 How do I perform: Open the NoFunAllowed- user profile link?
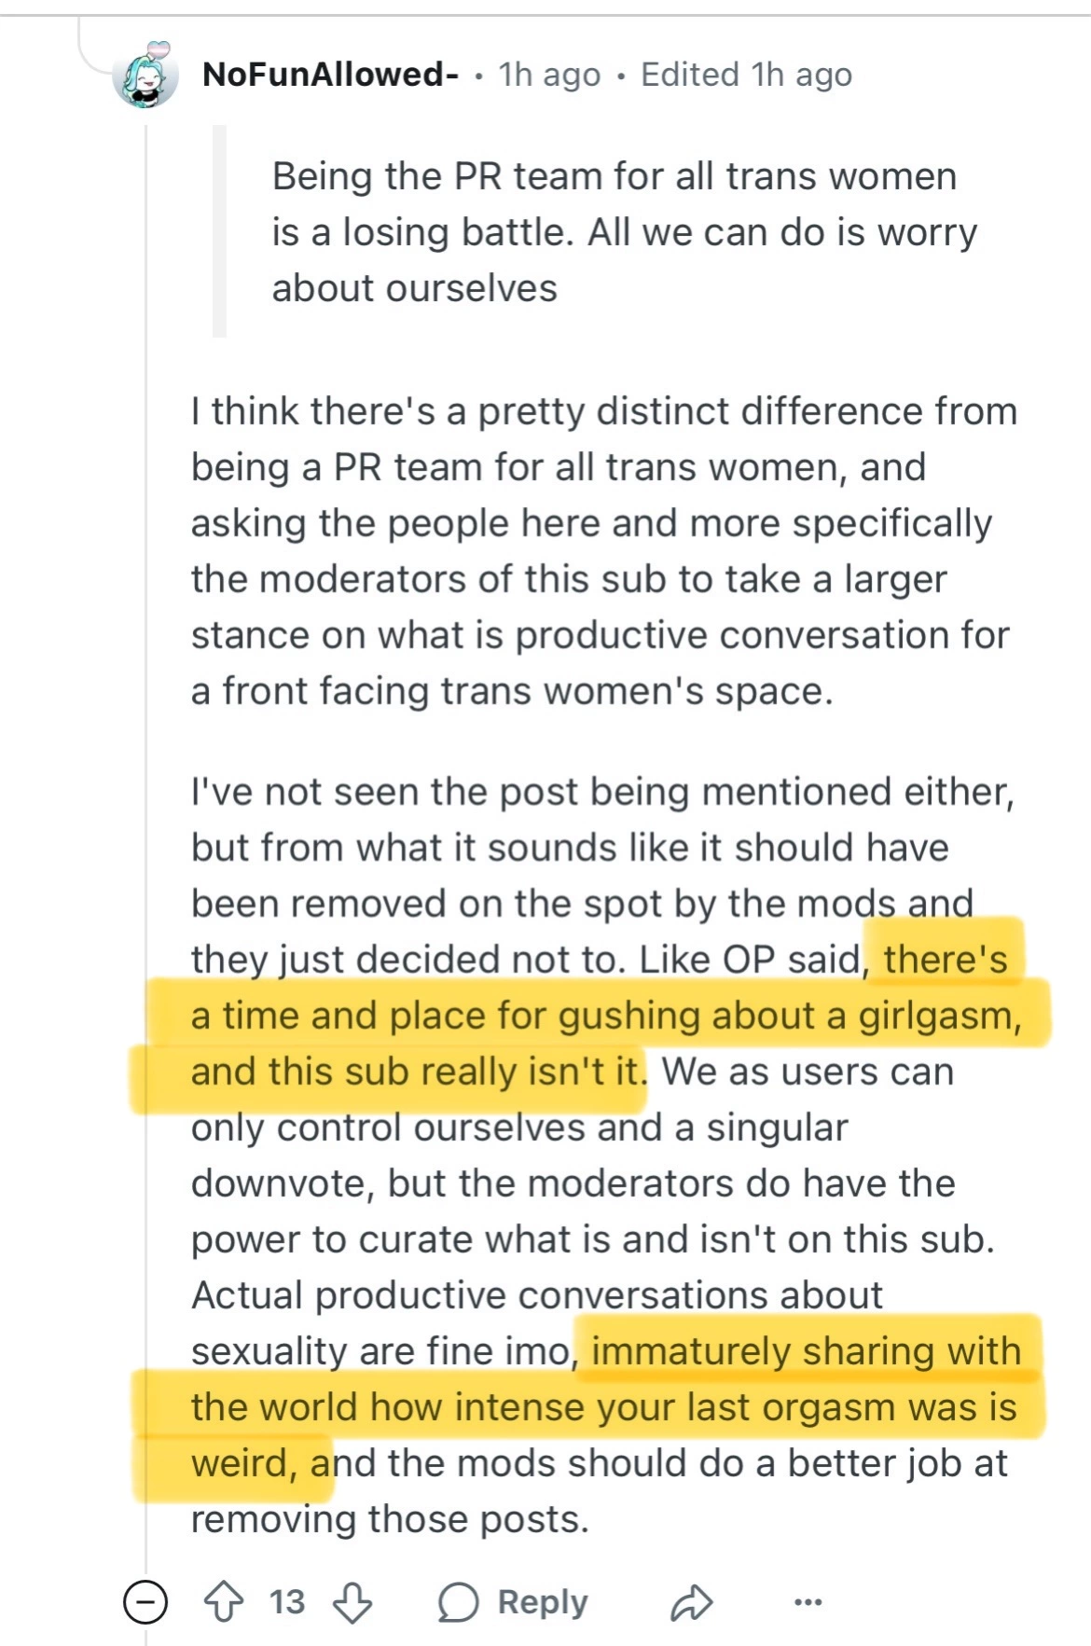tap(330, 75)
